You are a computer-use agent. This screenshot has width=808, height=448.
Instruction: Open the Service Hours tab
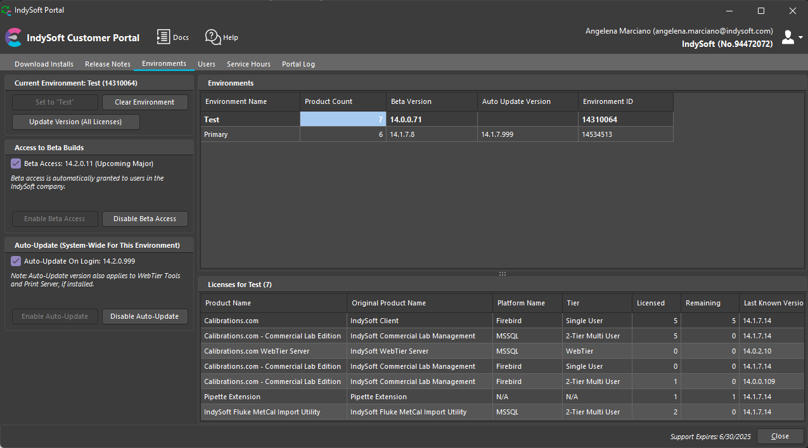(248, 64)
